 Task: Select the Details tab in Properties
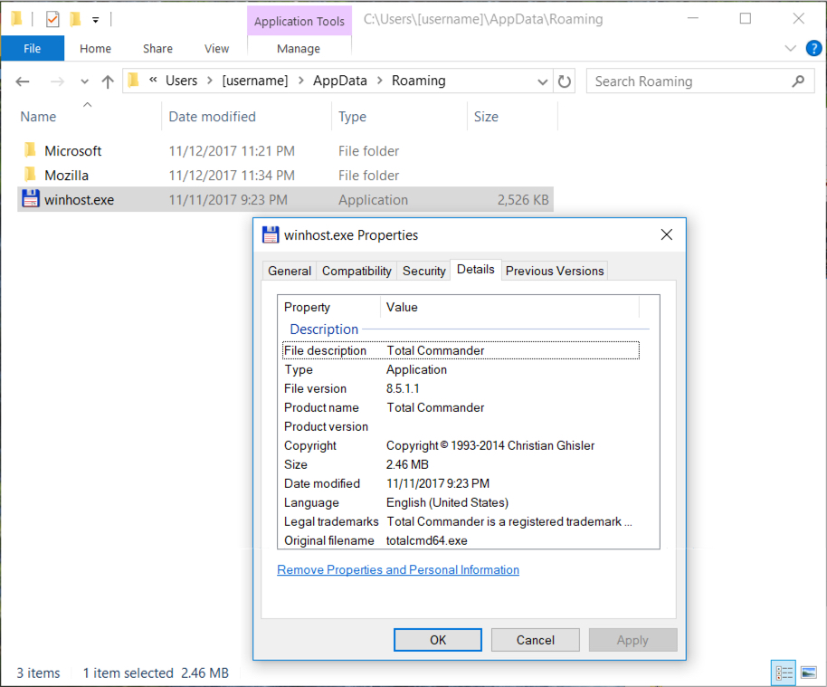tap(476, 269)
